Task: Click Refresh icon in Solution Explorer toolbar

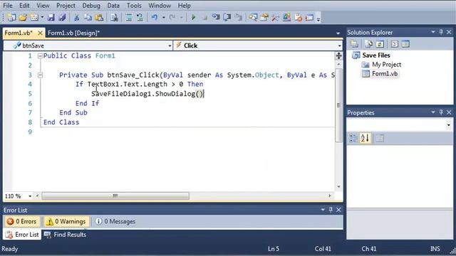Action: point(380,44)
